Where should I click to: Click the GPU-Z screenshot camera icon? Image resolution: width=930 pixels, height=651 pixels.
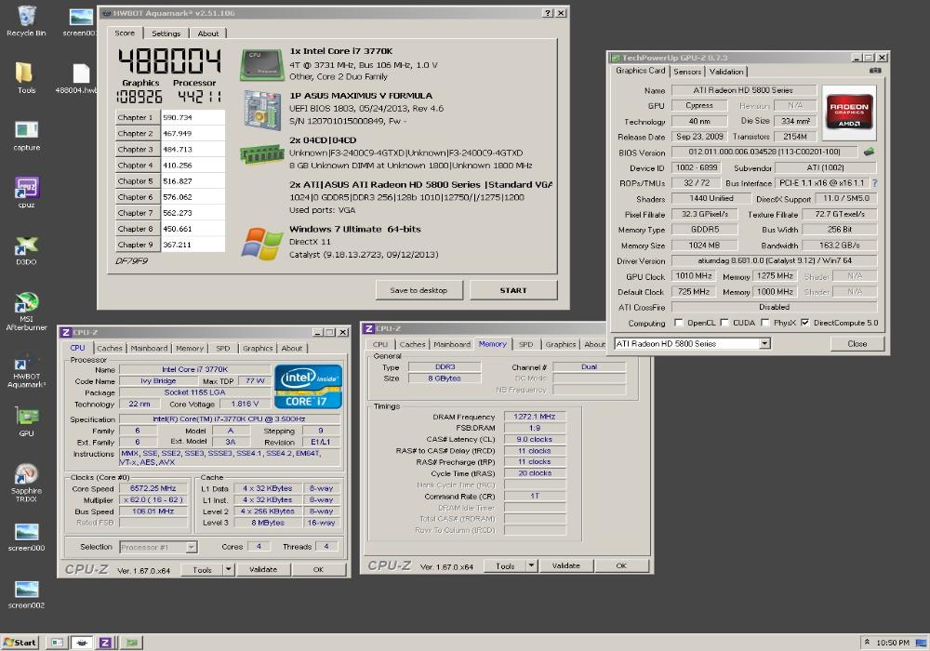click(x=875, y=71)
